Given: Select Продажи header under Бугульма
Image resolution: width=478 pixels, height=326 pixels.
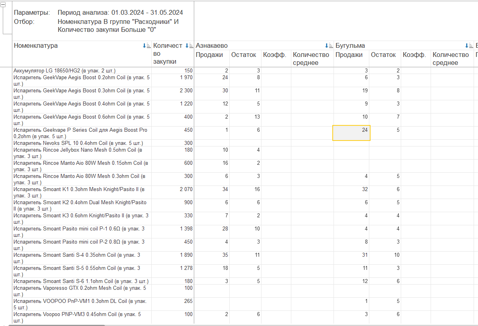Looking at the screenshot, I should click(x=349, y=55).
